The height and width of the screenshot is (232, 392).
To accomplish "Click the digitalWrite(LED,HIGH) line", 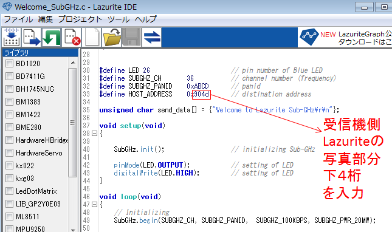I will (x=157, y=173).
